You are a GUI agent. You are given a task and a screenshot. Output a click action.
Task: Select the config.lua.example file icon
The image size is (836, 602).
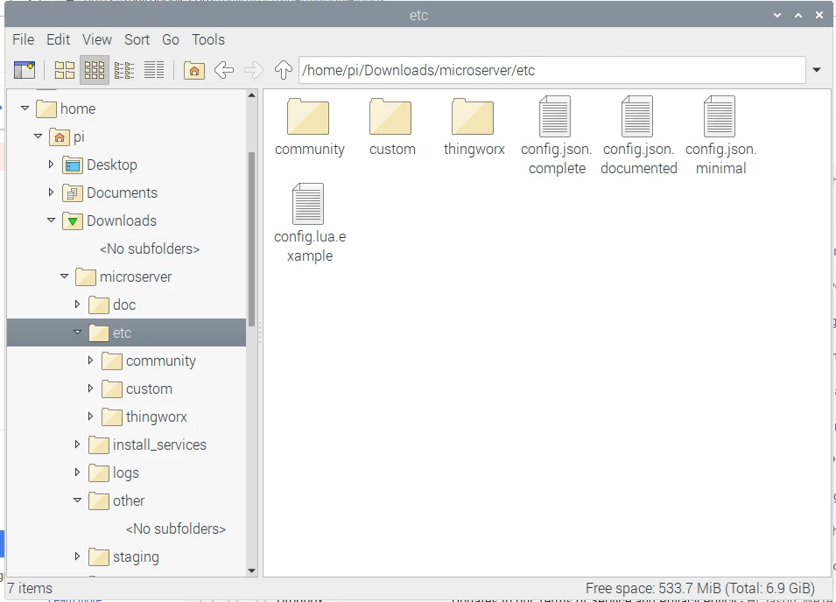(308, 204)
